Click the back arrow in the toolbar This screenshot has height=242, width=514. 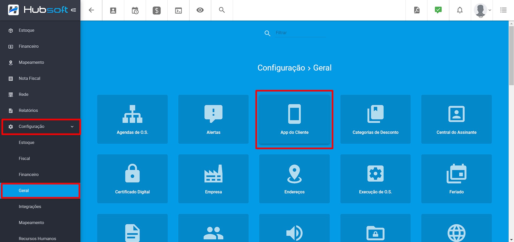91,10
